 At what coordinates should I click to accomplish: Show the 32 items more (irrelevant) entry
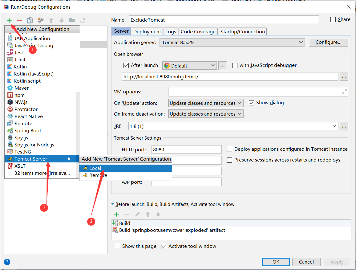pos(42,173)
